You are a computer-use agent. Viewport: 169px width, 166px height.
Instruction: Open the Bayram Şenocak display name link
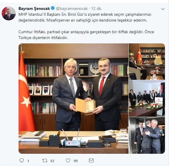pyautogui.click(x=34, y=8)
